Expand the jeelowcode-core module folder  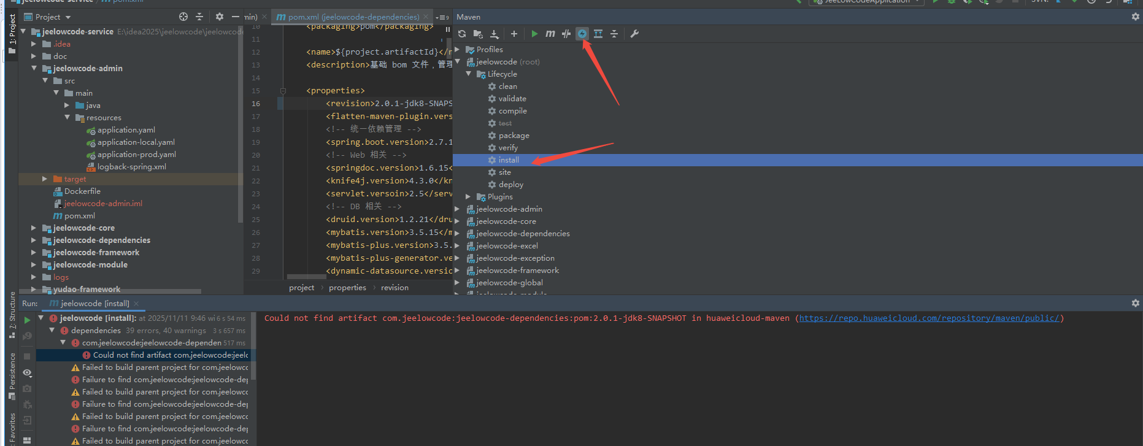(34, 228)
